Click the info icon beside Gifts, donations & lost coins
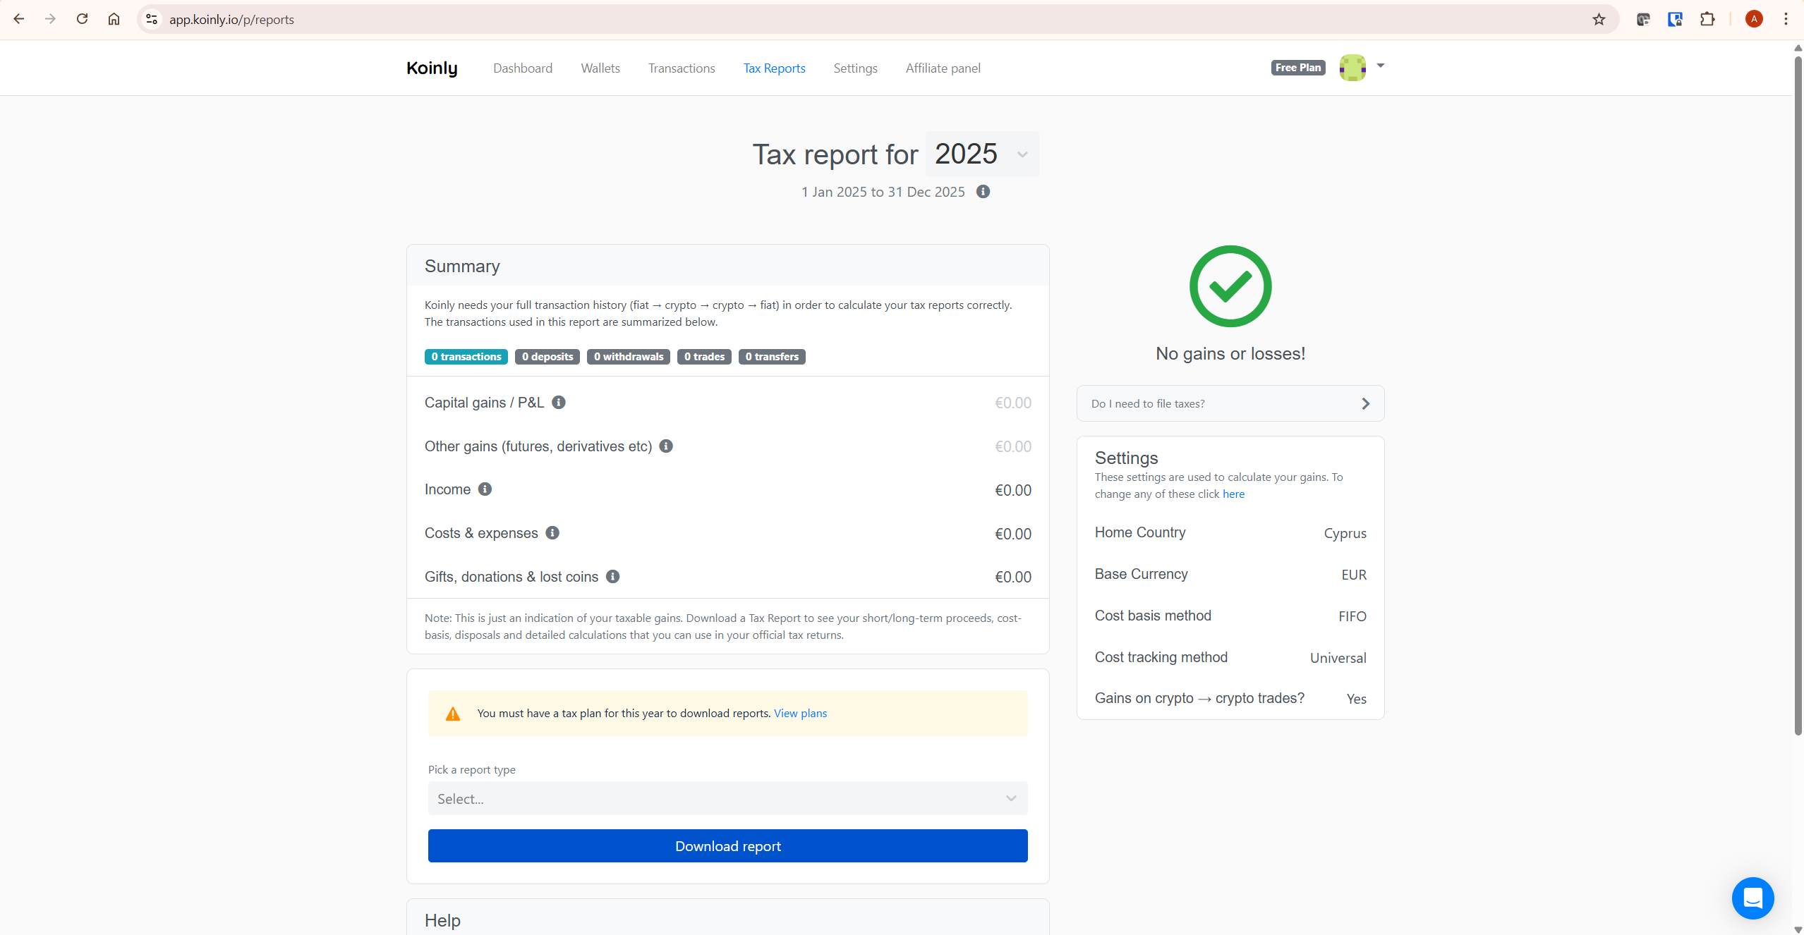This screenshot has width=1804, height=935. [x=612, y=576]
